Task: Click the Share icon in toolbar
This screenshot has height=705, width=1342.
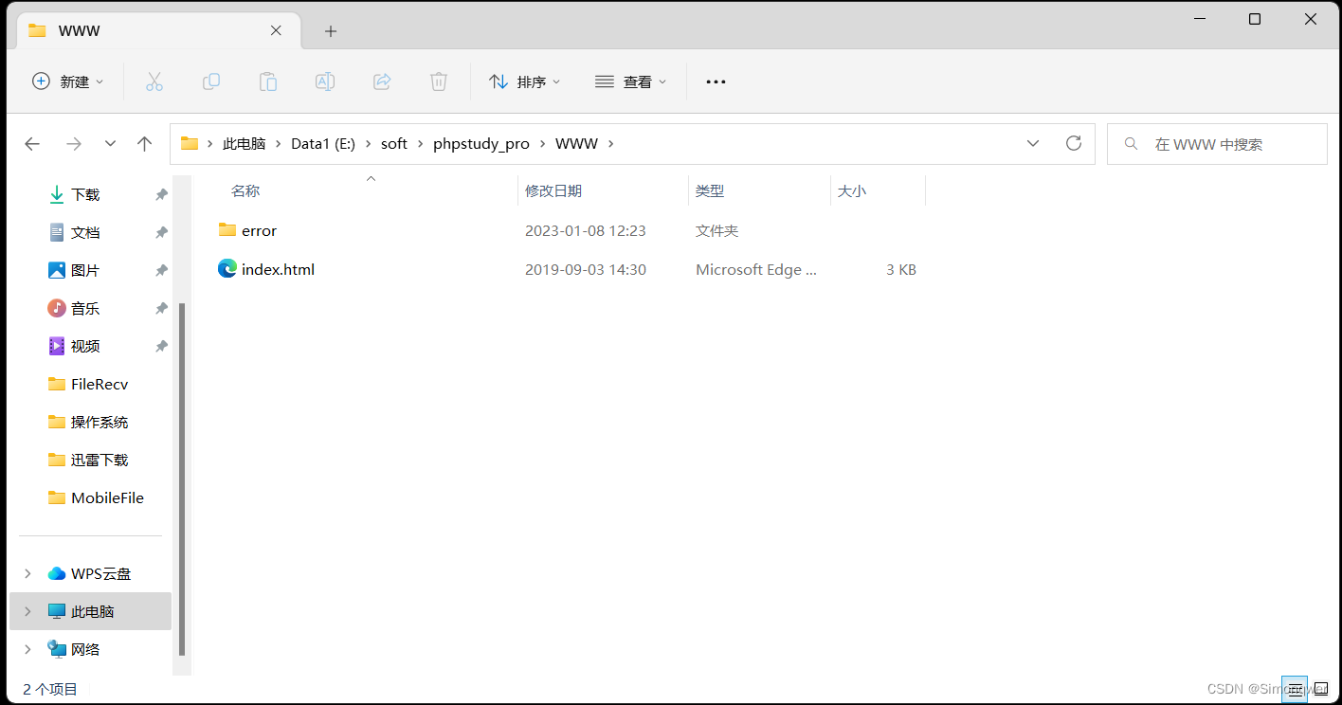Action: tap(382, 81)
